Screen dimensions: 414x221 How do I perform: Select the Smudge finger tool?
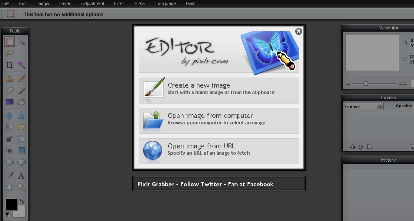[10, 127]
